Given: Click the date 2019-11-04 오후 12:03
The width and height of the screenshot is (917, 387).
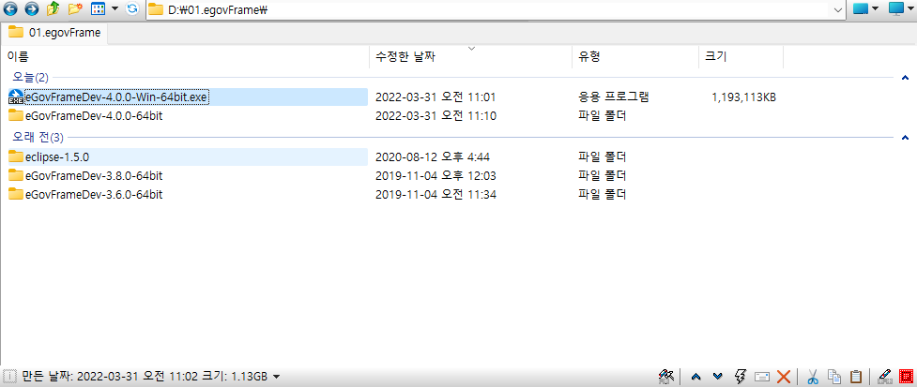Looking at the screenshot, I should pos(436,176).
